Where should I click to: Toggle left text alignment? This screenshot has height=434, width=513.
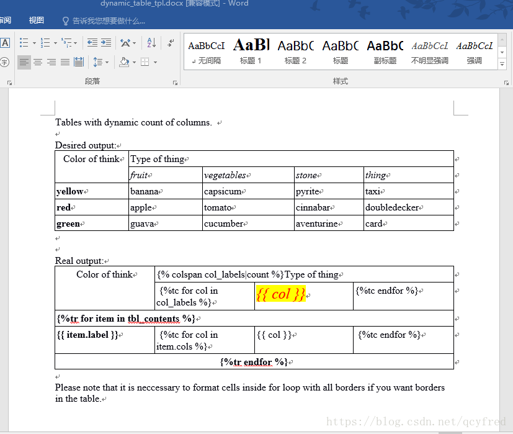click(24, 62)
